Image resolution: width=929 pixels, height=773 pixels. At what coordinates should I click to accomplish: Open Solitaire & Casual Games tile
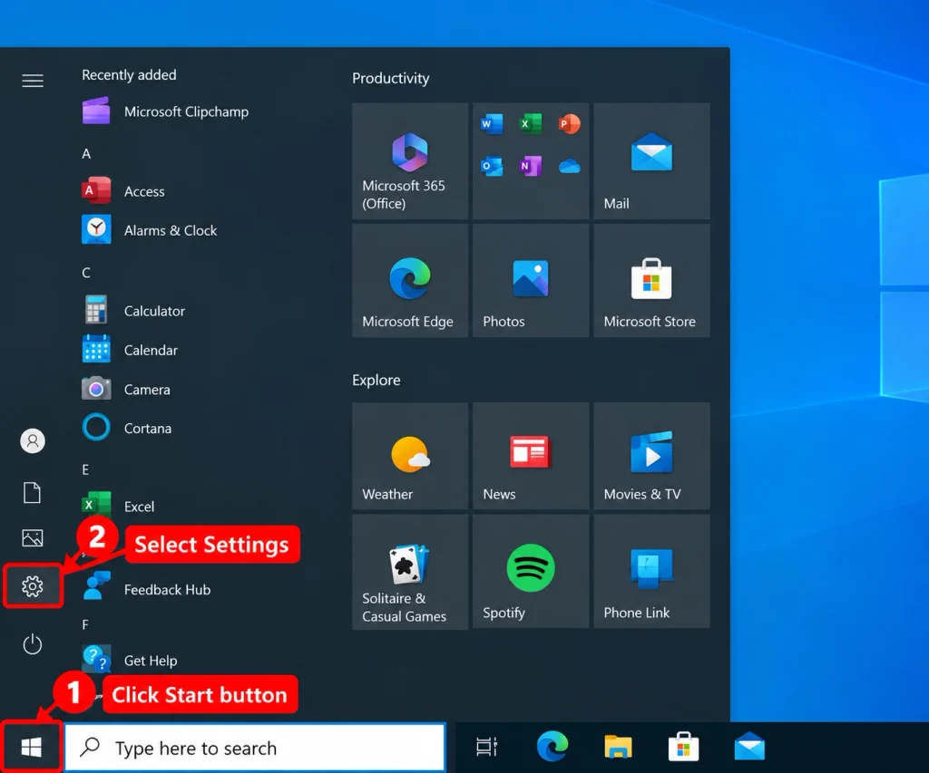pos(410,572)
